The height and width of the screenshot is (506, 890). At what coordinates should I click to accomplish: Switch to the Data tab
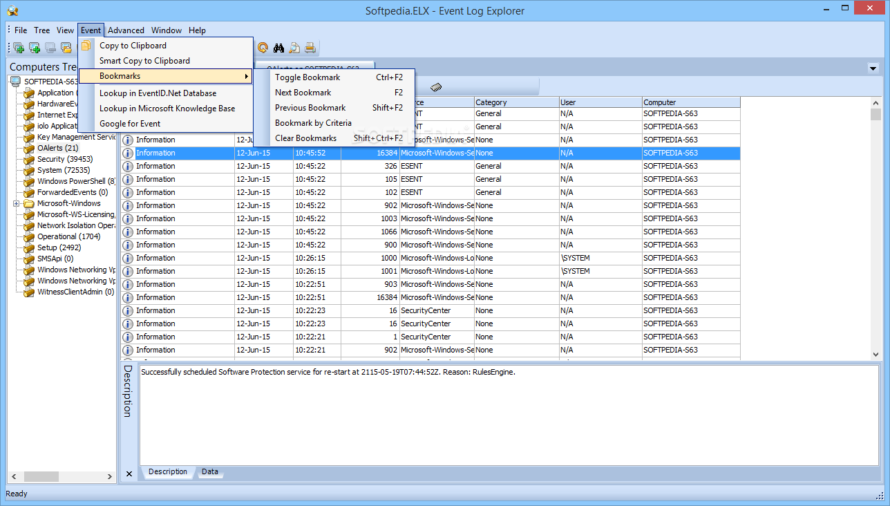click(210, 472)
